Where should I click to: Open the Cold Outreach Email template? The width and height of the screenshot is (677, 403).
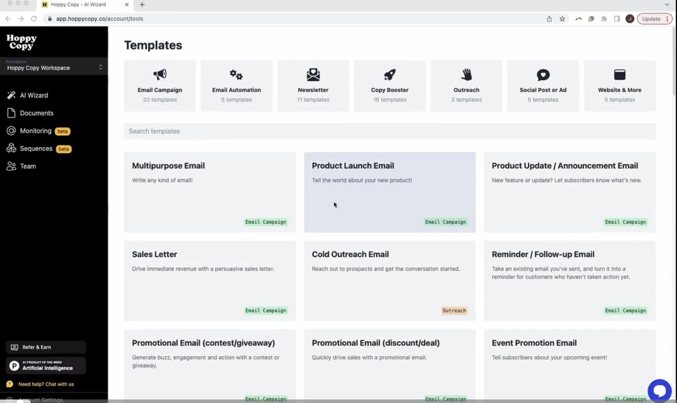tap(390, 281)
